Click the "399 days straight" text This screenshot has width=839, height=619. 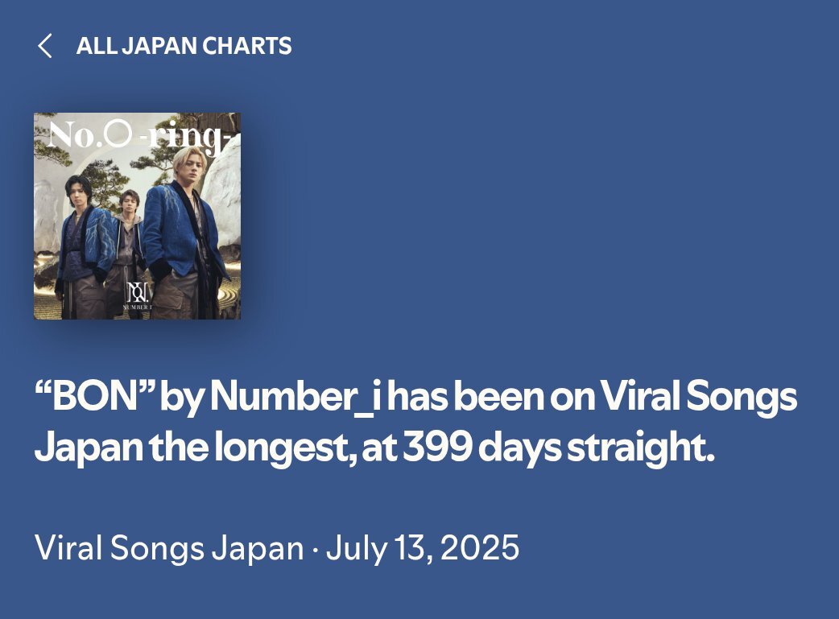pos(558,448)
